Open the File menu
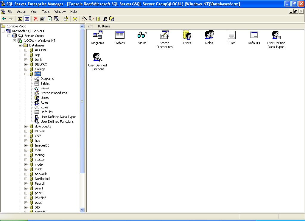305x221 pixels. coord(10,12)
